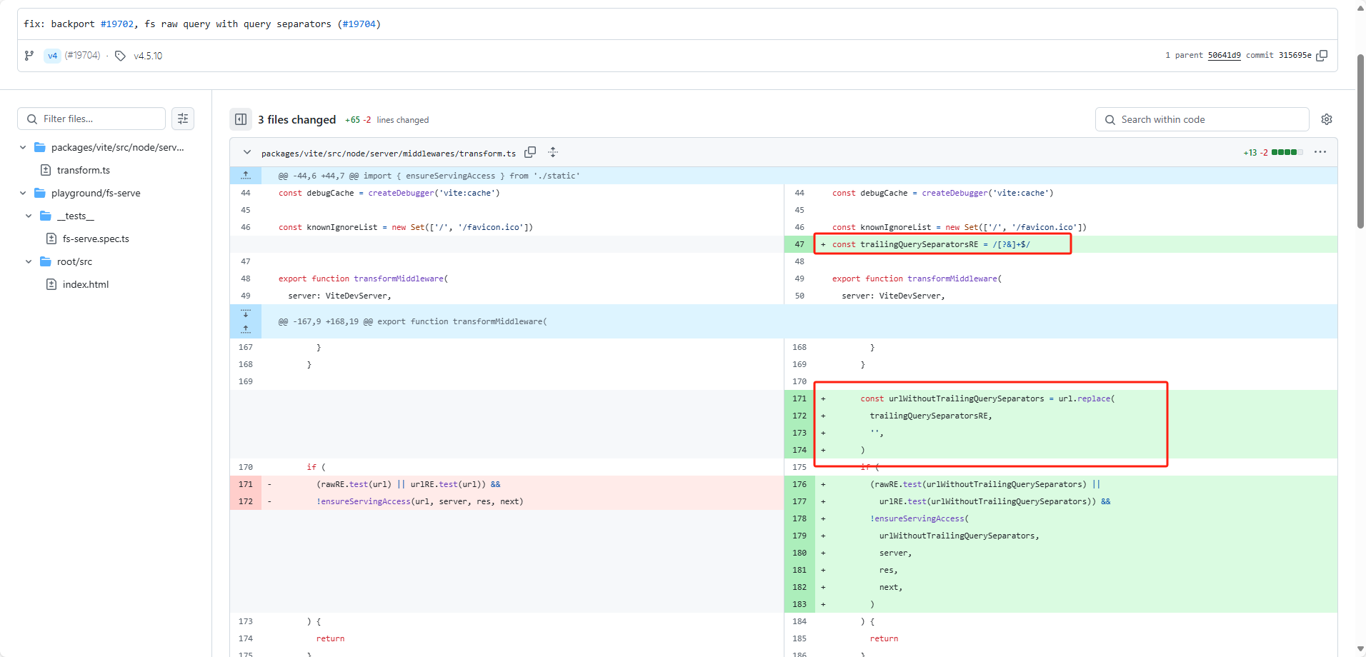The height and width of the screenshot is (657, 1366).
Task: Open the transform.ts more options menu
Action: 1320,152
